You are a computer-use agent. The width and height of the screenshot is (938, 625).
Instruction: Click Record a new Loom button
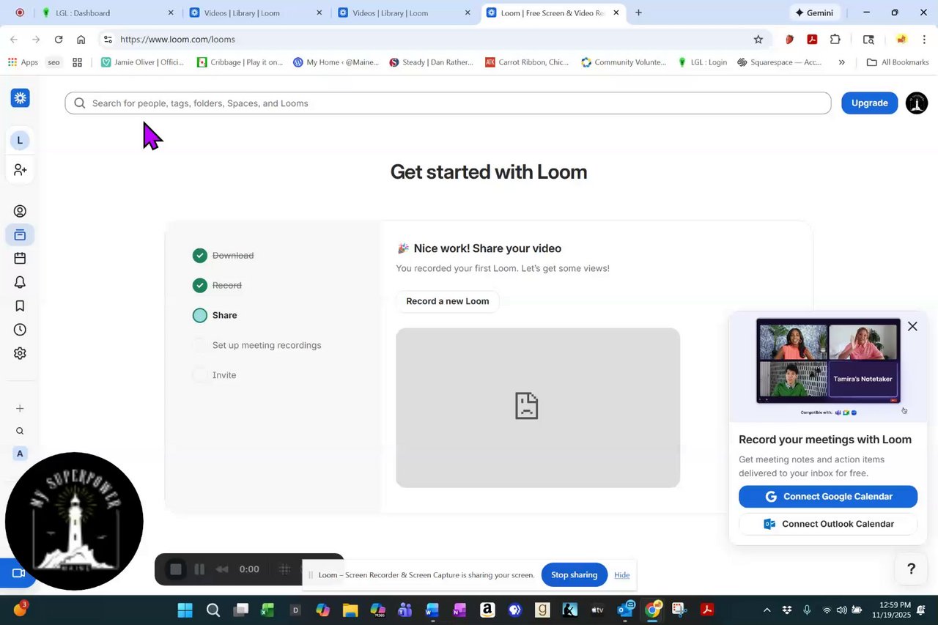[x=448, y=301]
